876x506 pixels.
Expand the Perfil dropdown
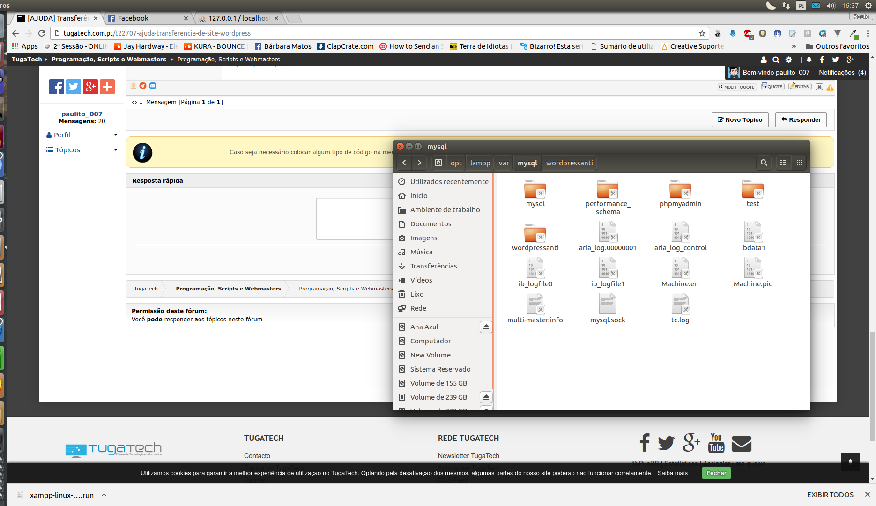[x=115, y=135]
